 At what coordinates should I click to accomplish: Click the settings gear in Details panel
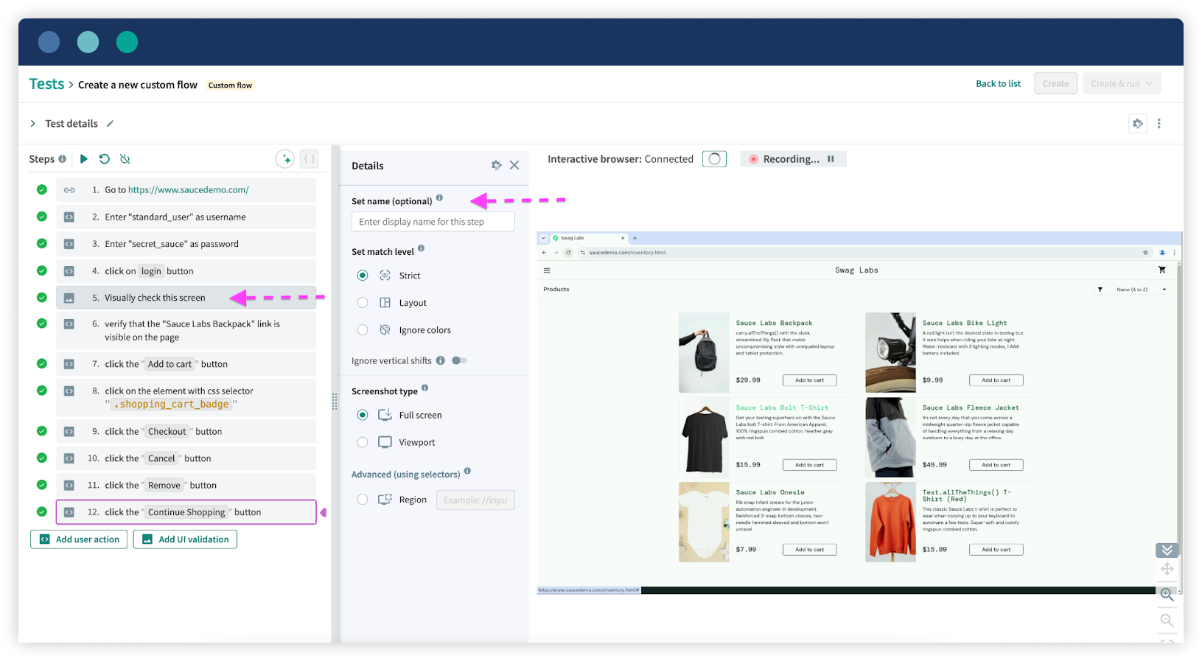[496, 165]
